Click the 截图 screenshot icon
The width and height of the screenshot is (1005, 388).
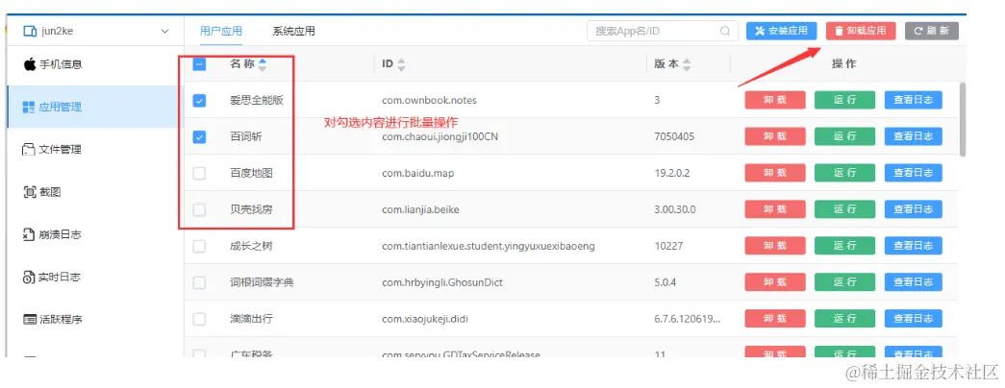point(30,192)
